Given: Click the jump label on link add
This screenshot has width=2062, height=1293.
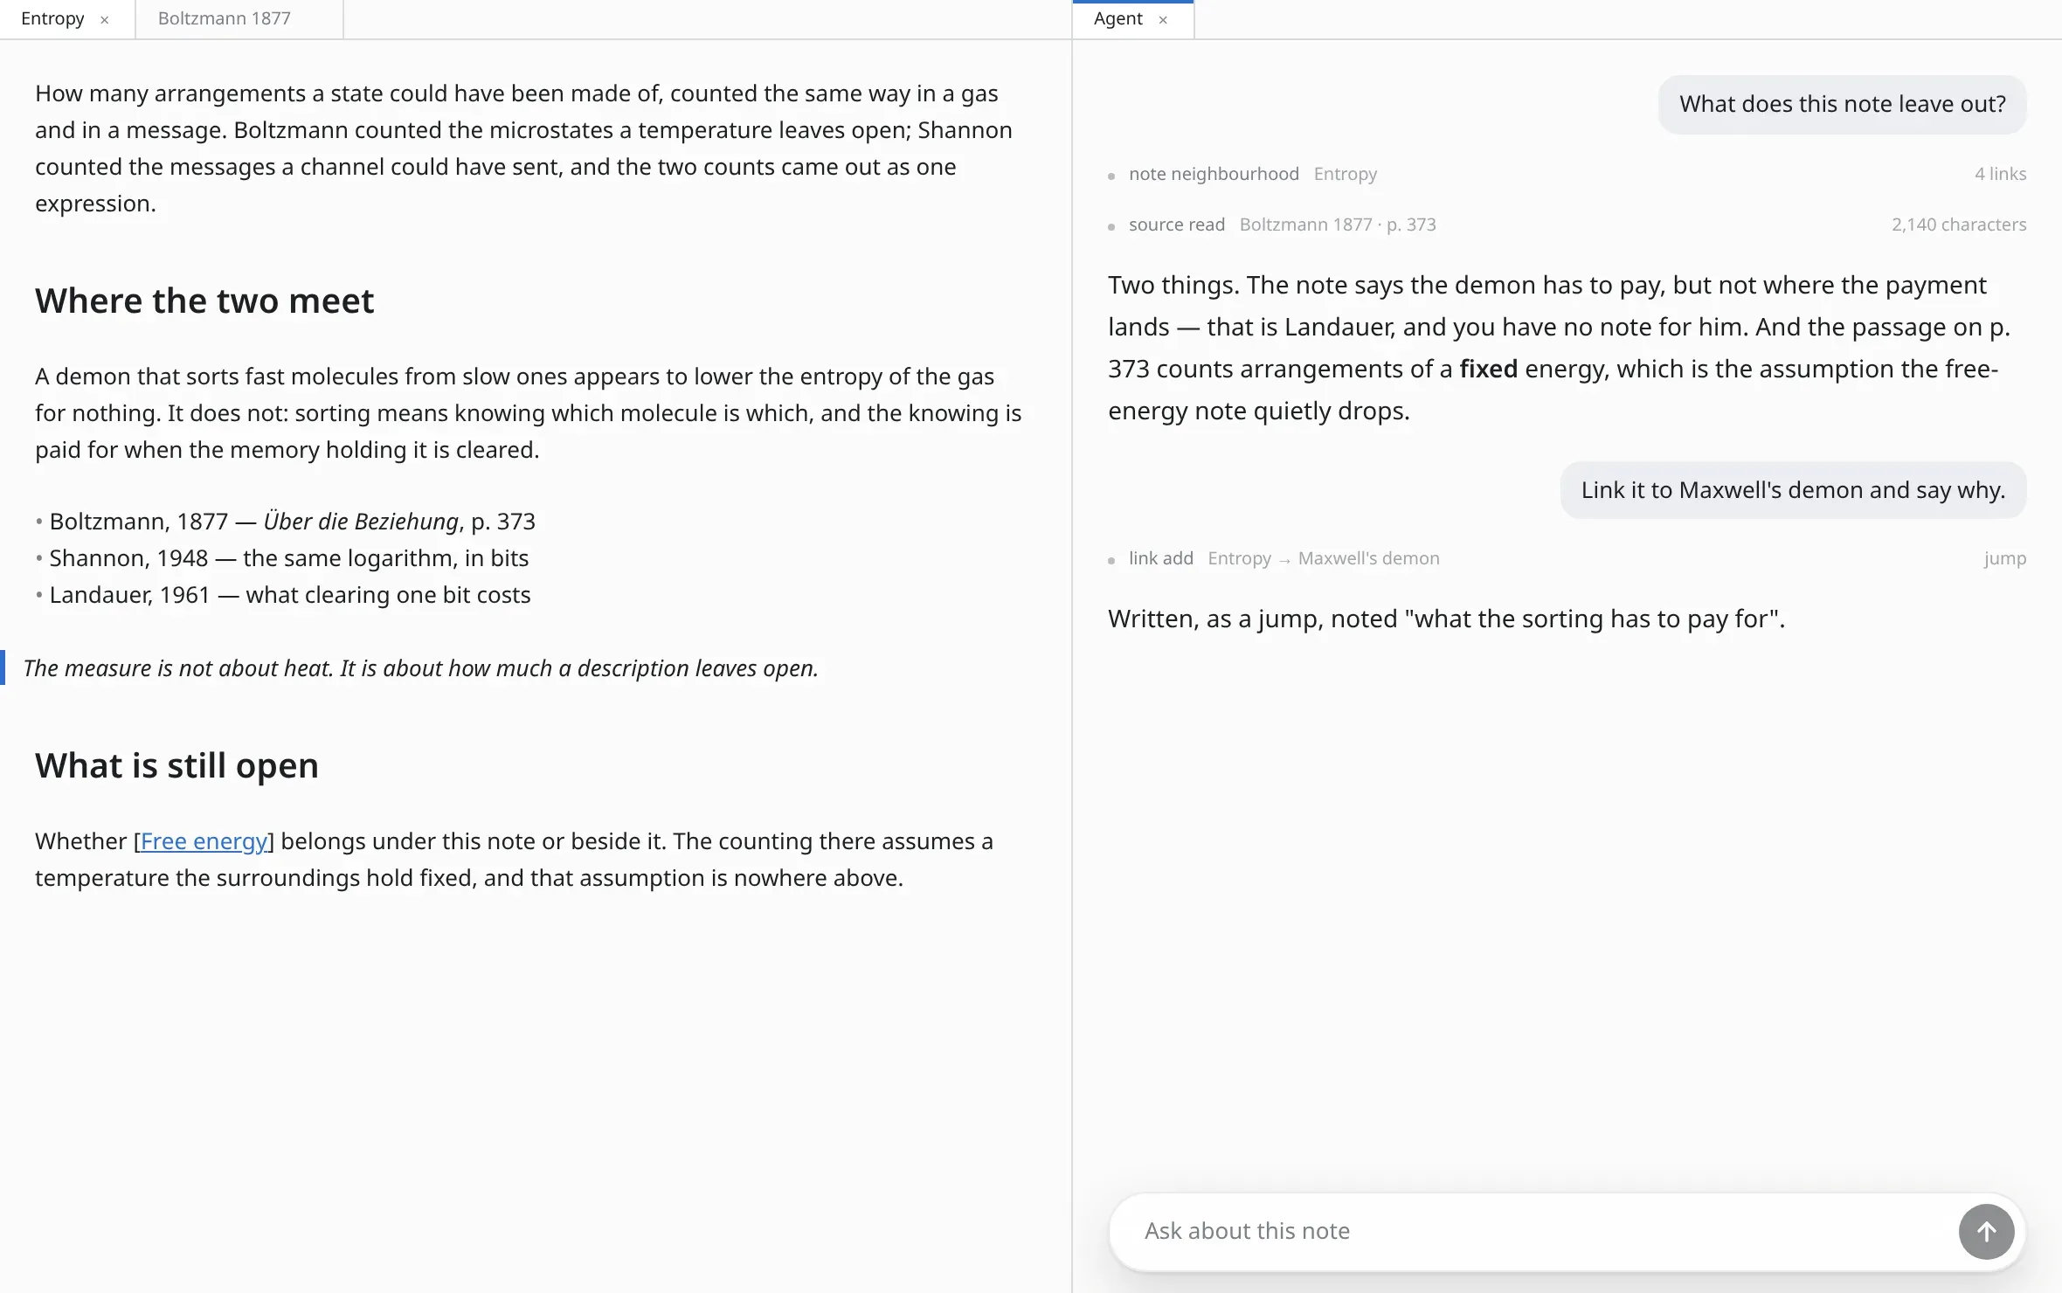Looking at the screenshot, I should [2004, 558].
